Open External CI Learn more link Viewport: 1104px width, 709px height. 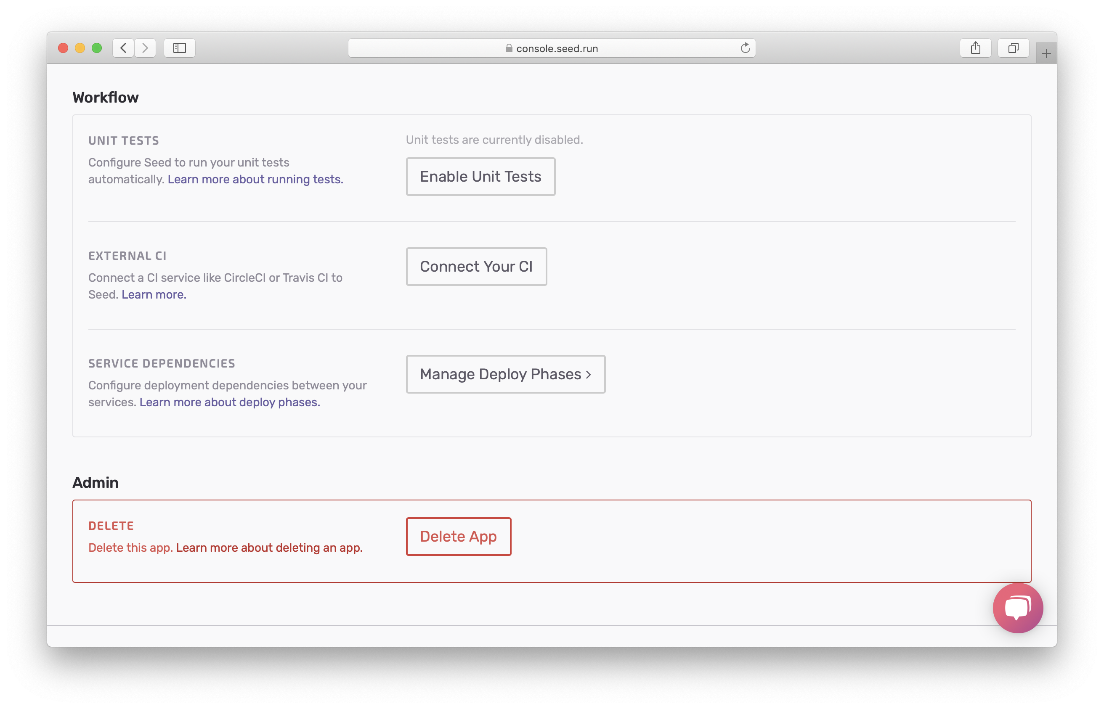coord(154,295)
